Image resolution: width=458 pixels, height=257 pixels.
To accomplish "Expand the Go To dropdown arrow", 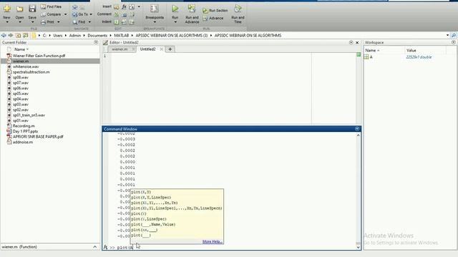I will pos(91,14).
